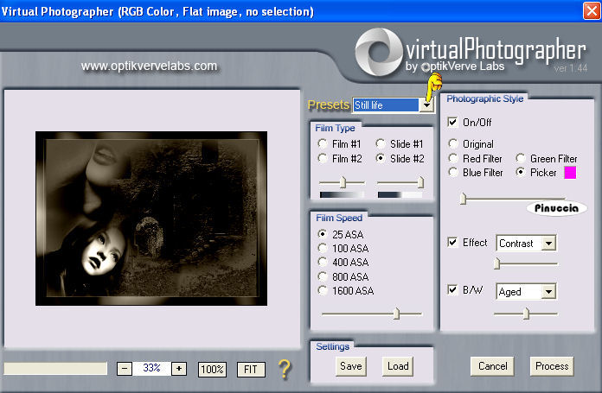Click the Film type left slider handle
This screenshot has width=602, height=393.
point(343,182)
